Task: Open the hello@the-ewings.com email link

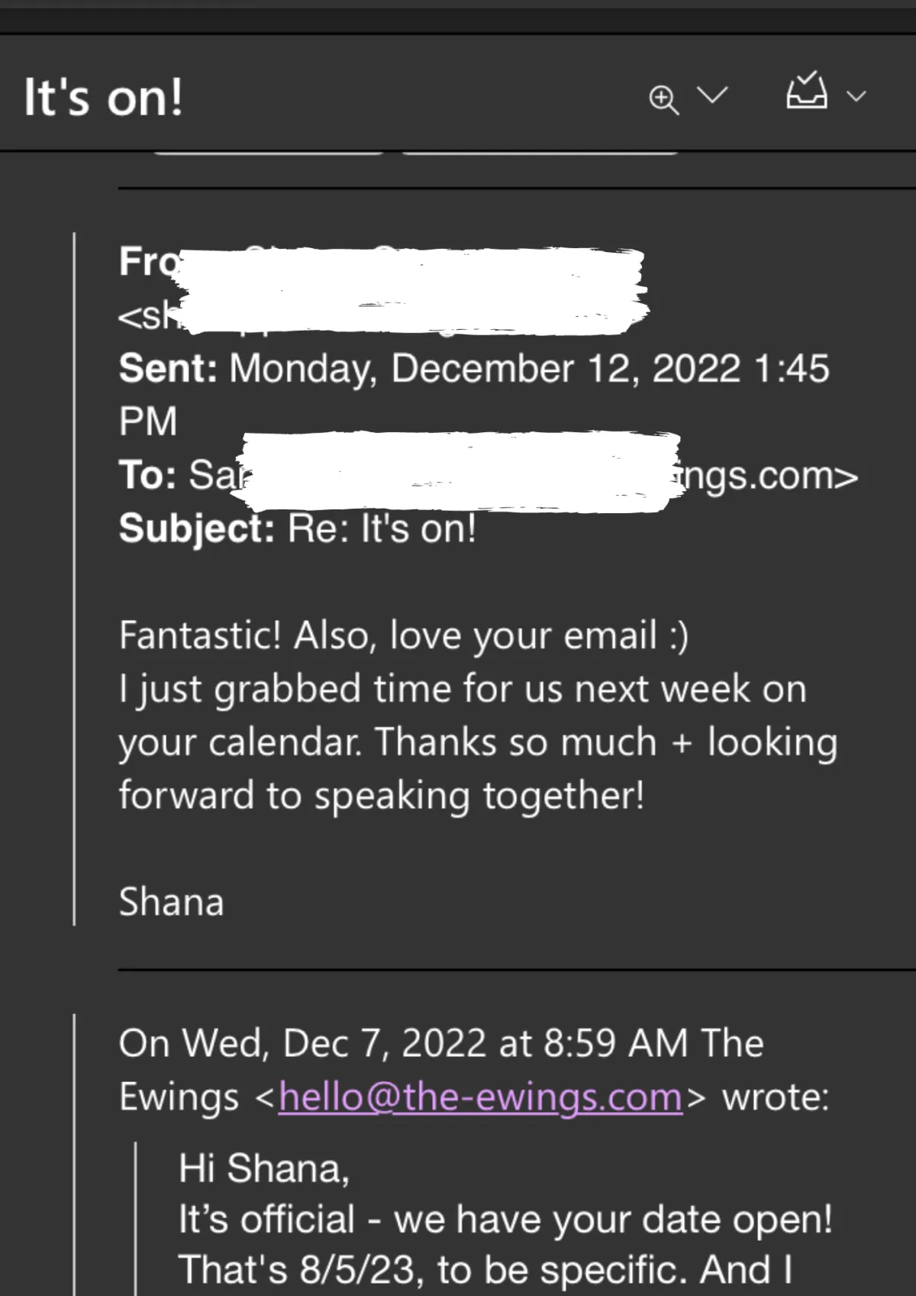Action: point(480,1097)
